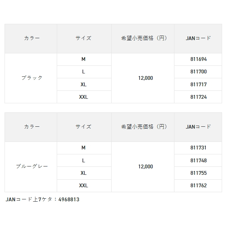The height and width of the screenshot is (227, 227).
Task: Click the ブラック color cell
Action: pyautogui.click(x=32, y=78)
